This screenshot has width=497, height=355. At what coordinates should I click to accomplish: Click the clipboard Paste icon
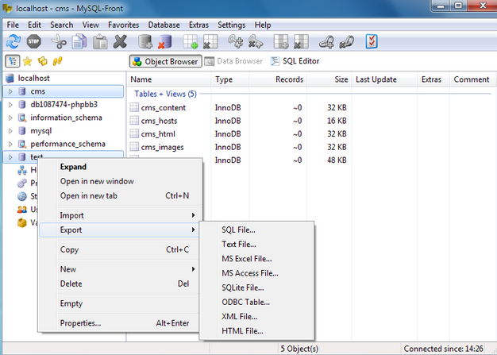point(100,41)
